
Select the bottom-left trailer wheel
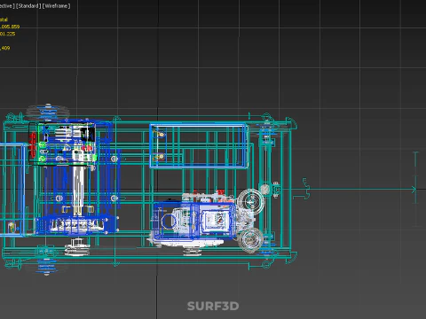tap(46, 267)
